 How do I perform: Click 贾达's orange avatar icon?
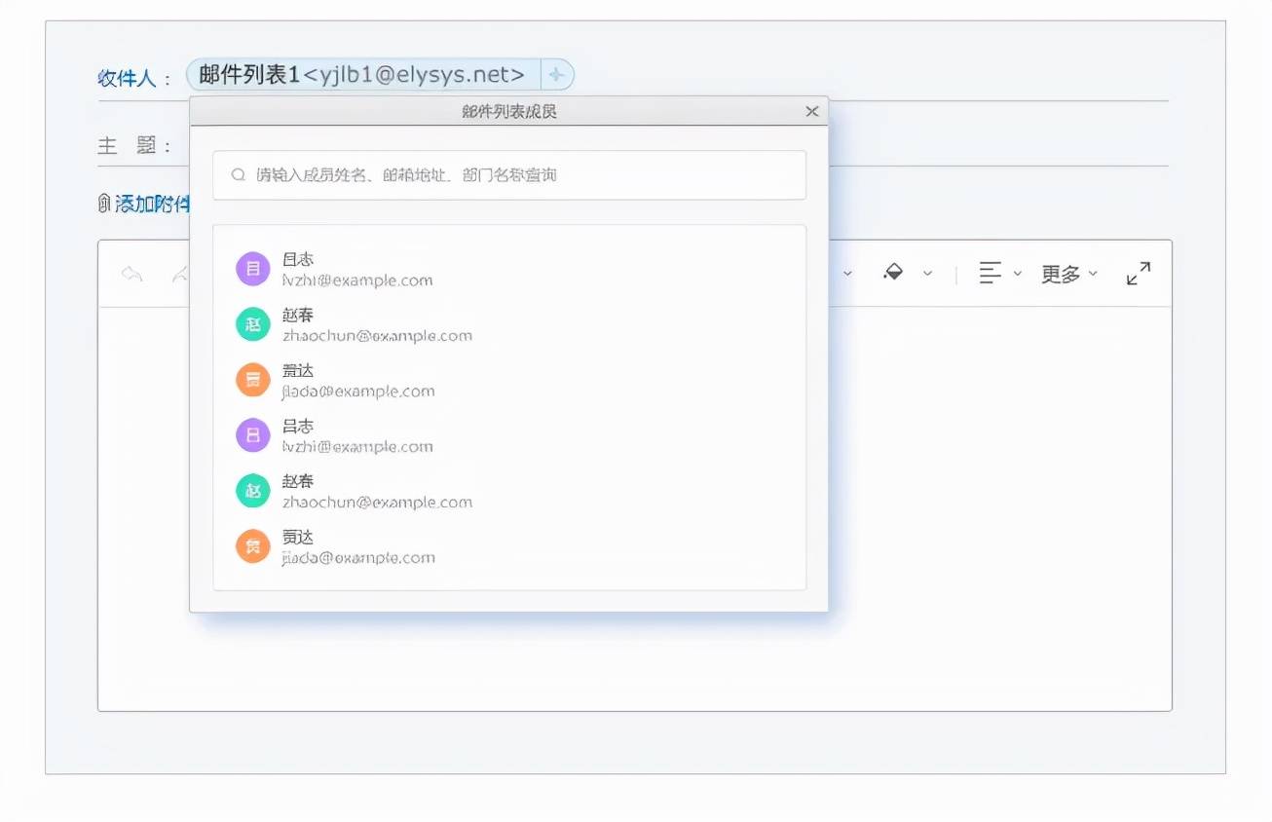click(x=252, y=545)
